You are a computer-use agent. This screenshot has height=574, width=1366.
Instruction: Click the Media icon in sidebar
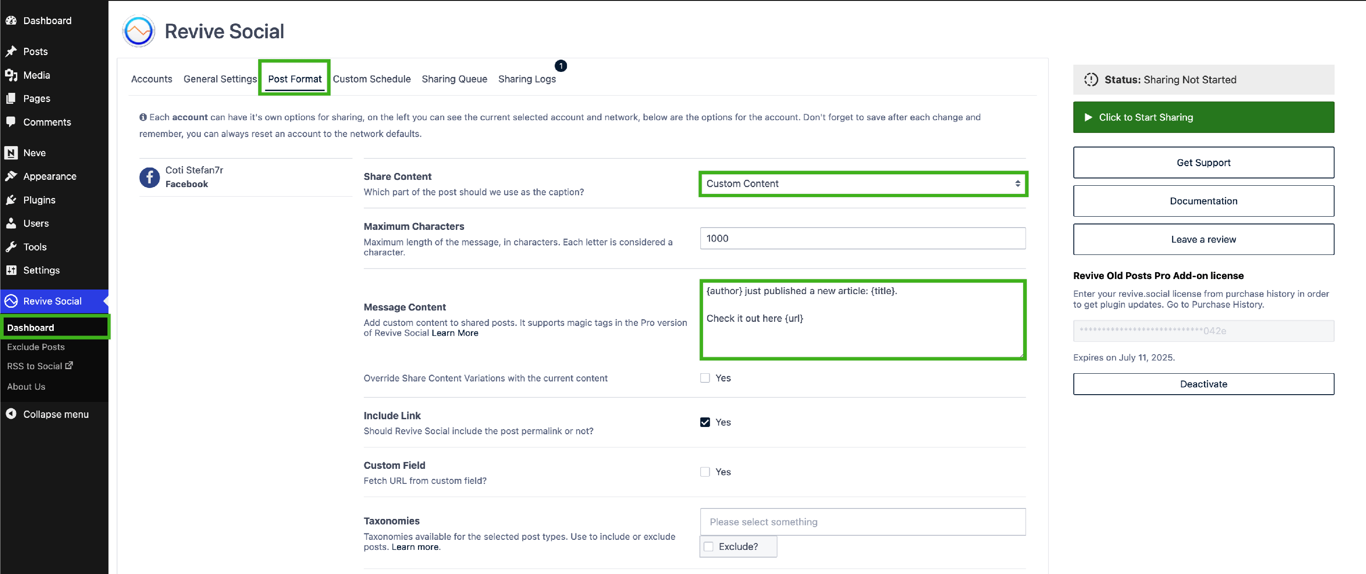pos(11,75)
